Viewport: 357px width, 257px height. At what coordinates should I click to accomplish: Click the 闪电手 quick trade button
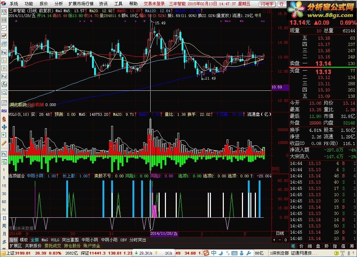[x=267, y=4]
